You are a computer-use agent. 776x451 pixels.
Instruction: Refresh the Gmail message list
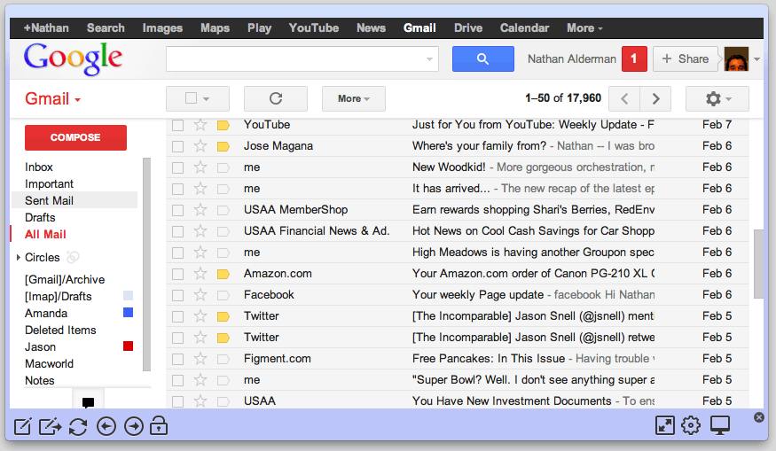[x=276, y=98]
